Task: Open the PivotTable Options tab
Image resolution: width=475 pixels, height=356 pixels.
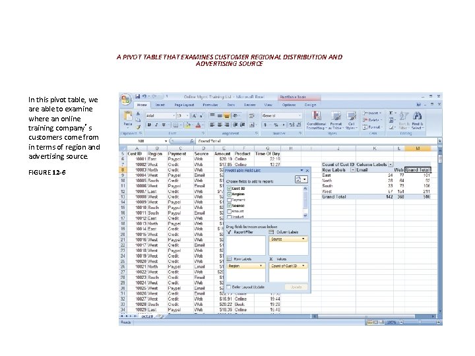Action: tap(289, 105)
